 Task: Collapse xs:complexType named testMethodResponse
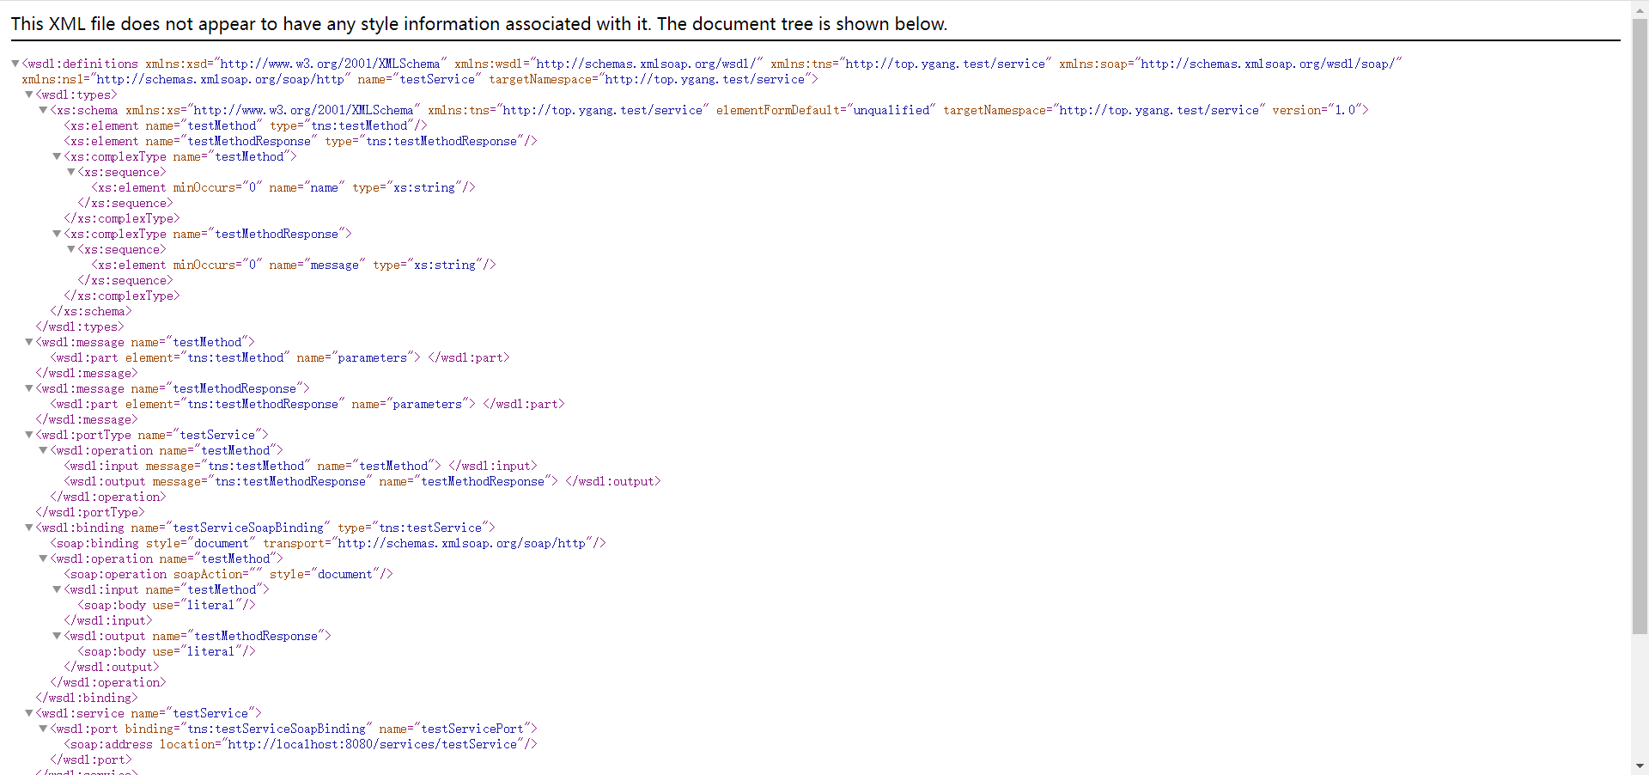click(x=57, y=234)
